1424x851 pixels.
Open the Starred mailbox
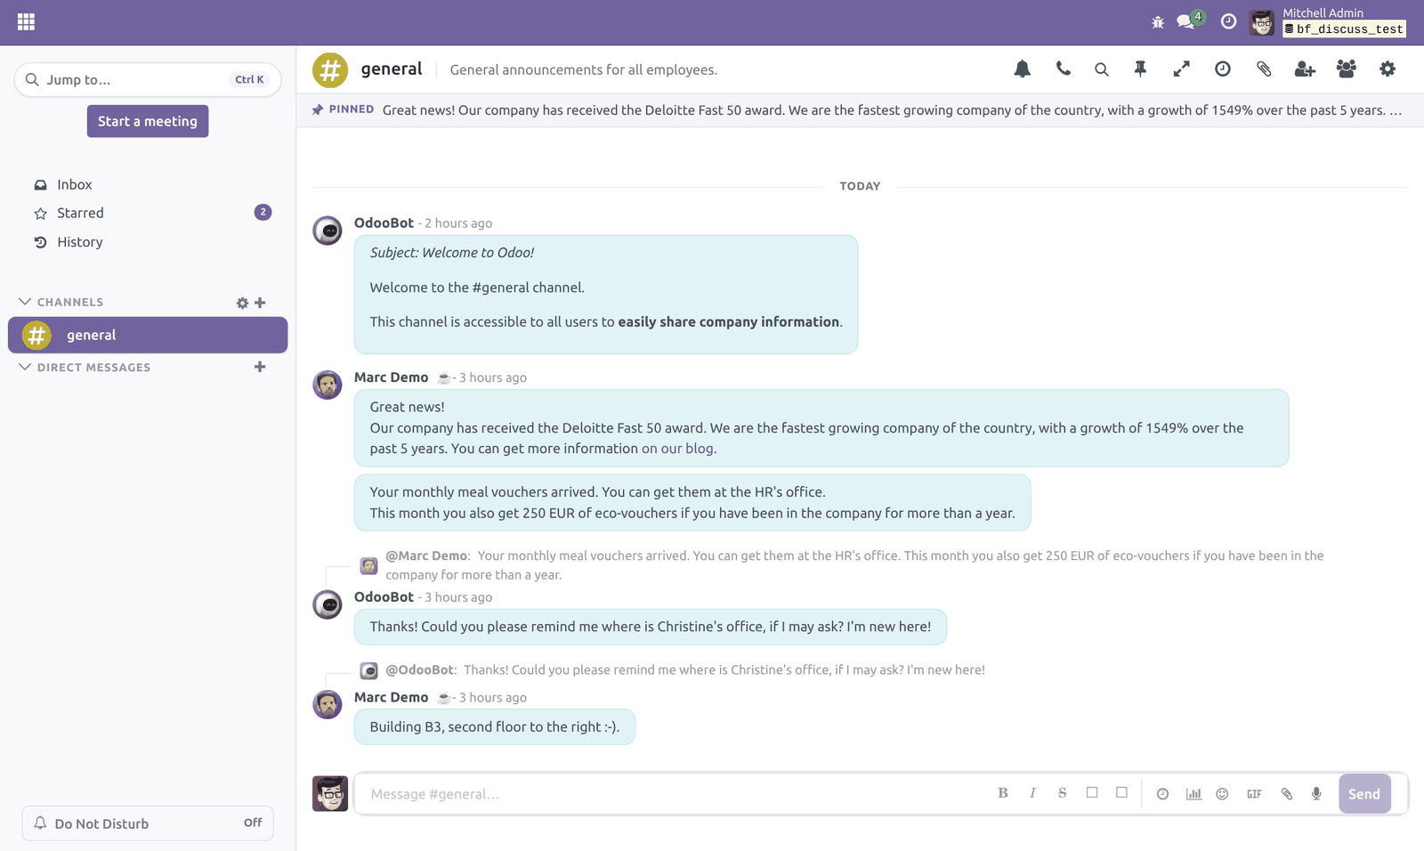tap(148, 213)
